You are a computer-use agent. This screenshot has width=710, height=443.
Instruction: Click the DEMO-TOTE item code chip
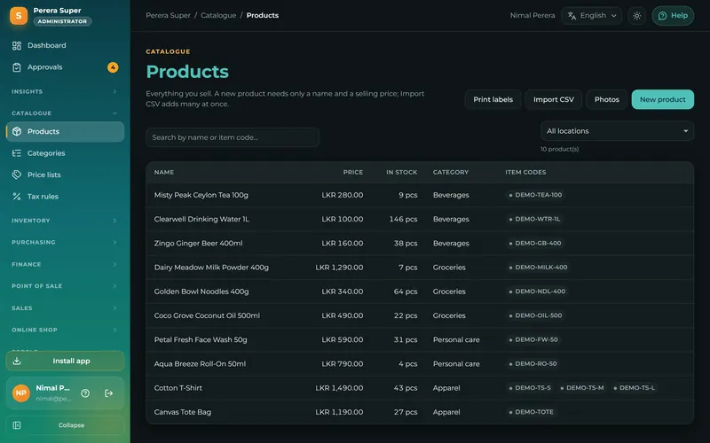point(531,412)
